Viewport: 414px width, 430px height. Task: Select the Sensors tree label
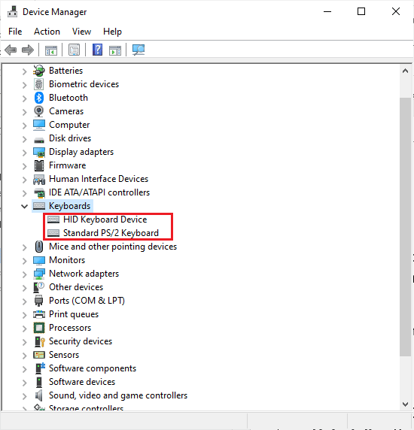pos(64,355)
